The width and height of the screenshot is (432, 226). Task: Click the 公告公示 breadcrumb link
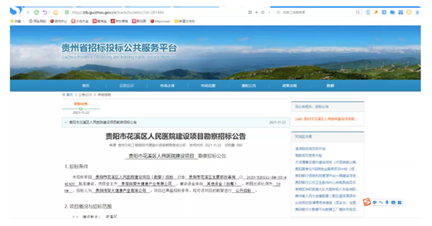[85, 95]
